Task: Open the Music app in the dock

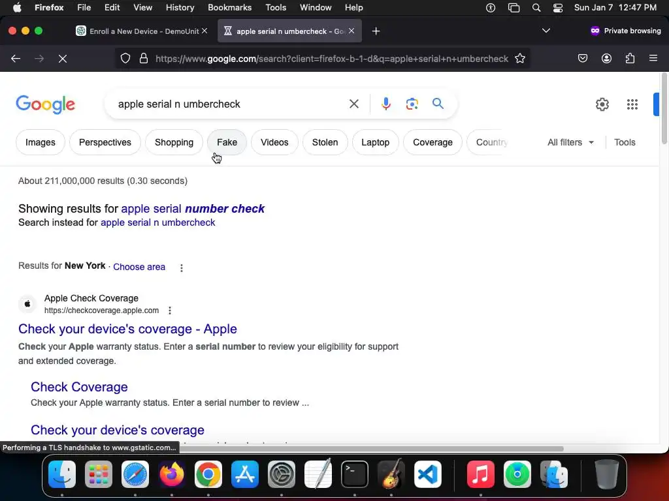Action: coord(480,474)
